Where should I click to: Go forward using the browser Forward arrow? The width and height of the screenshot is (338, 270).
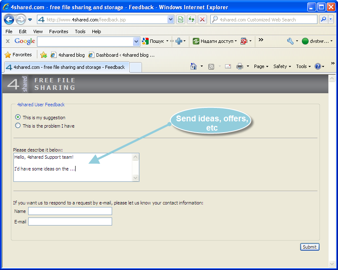(x=21, y=20)
